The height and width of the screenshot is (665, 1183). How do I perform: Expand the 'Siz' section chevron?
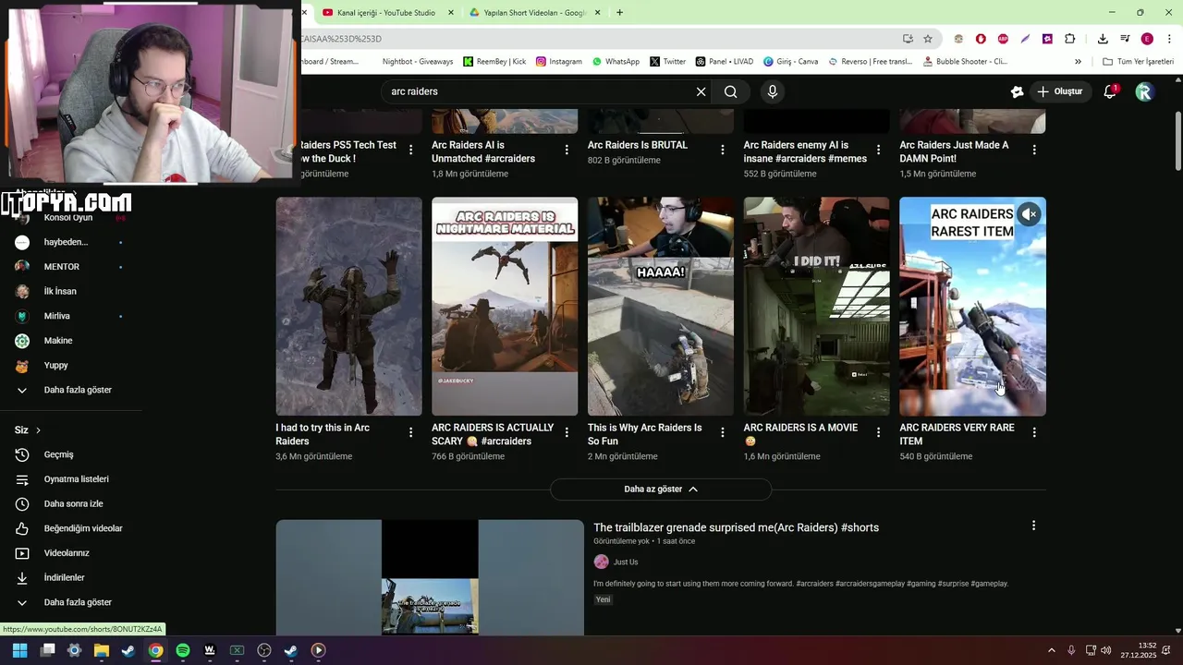click(x=38, y=430)
